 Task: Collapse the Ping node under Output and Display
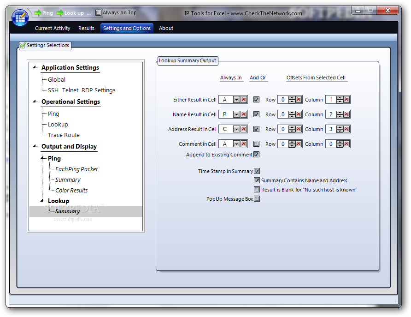point(41,158)
